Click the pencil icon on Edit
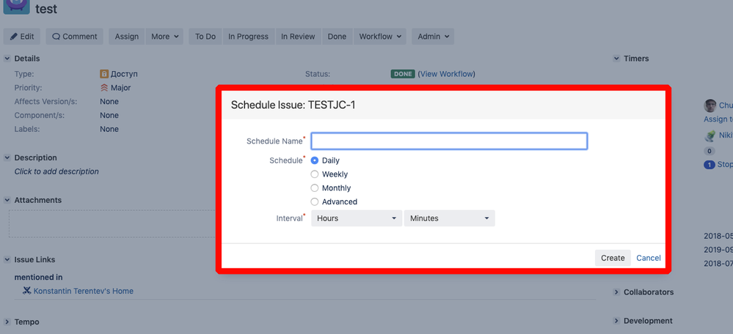The height and width of the screenshot is (334, 733). pos(14,37)
